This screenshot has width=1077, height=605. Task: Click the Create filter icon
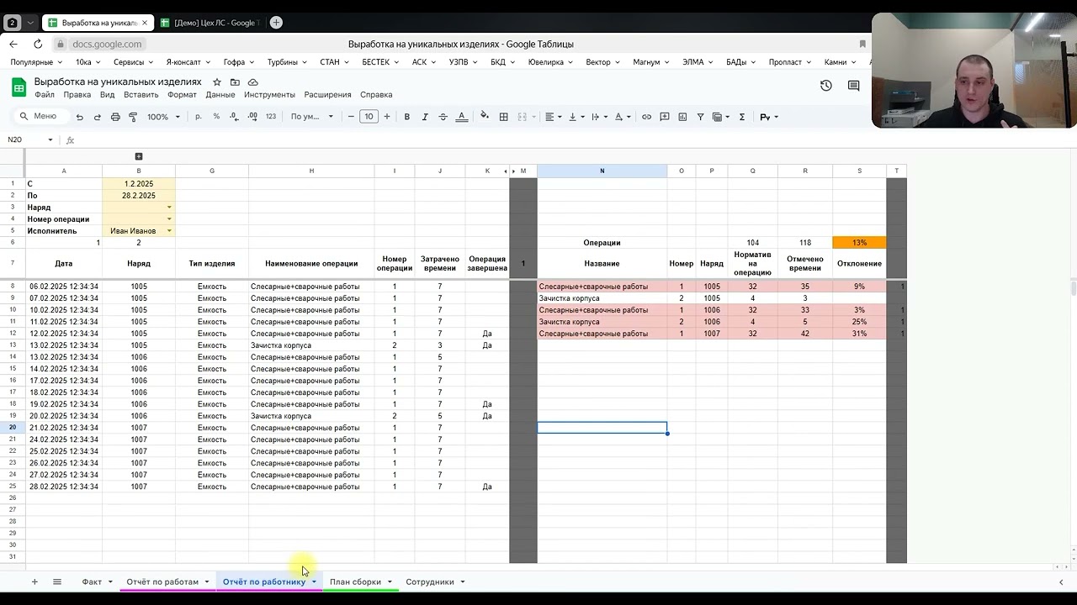(x=700, y=117)
